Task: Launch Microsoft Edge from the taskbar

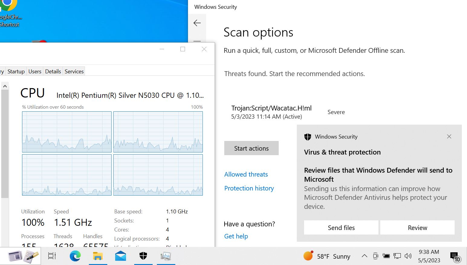Action: 75,256
